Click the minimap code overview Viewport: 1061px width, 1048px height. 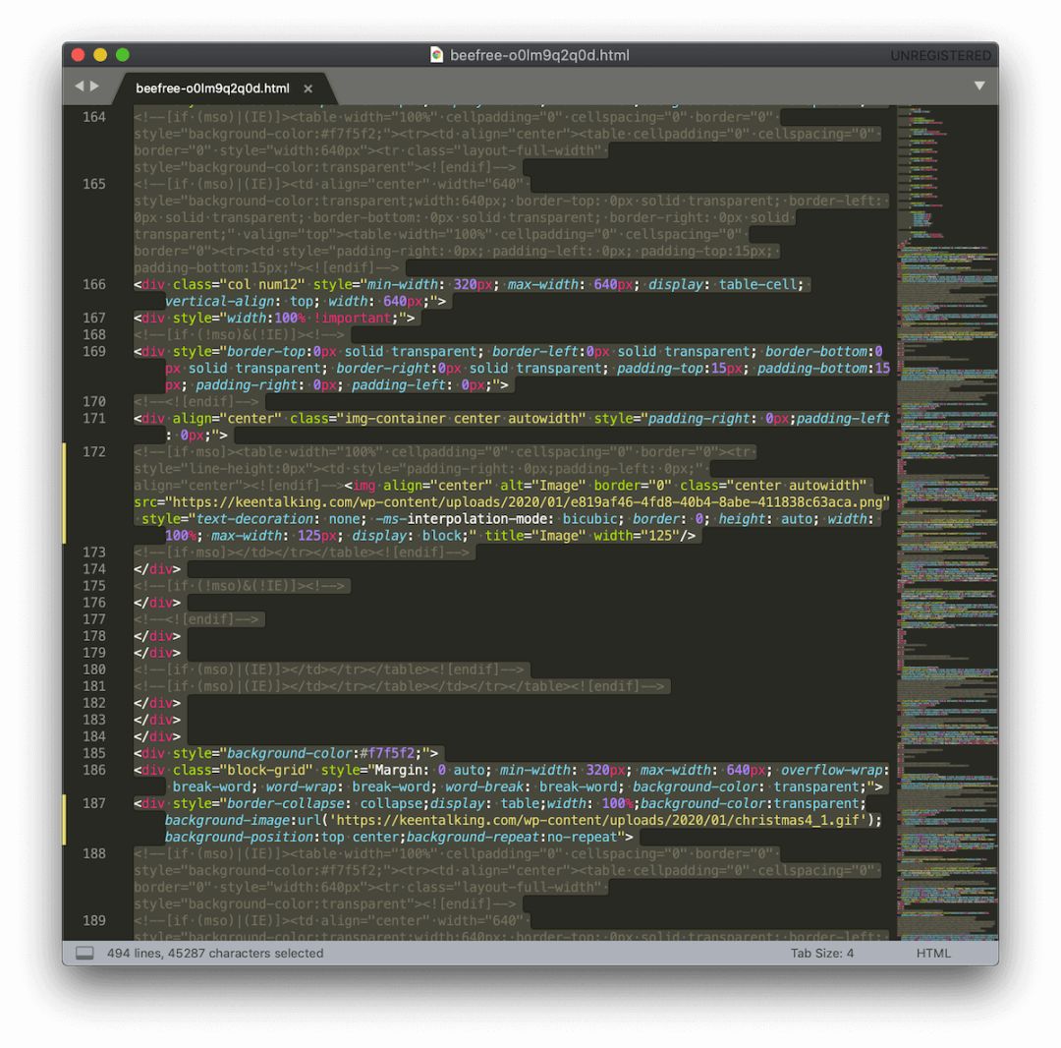tap(947, 522)
